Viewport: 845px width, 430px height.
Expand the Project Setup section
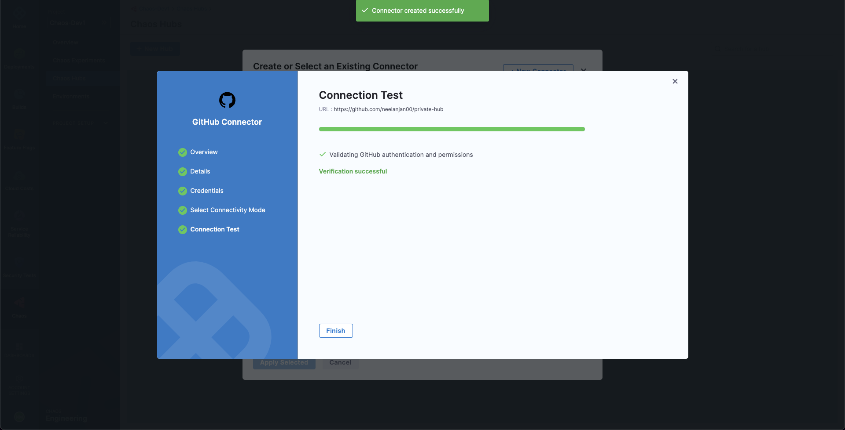79,123
